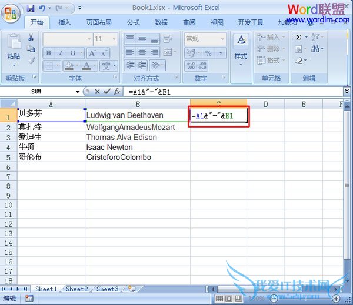Confirm formula entry with checkmark
353x305 pixels.
click(107, 91)
